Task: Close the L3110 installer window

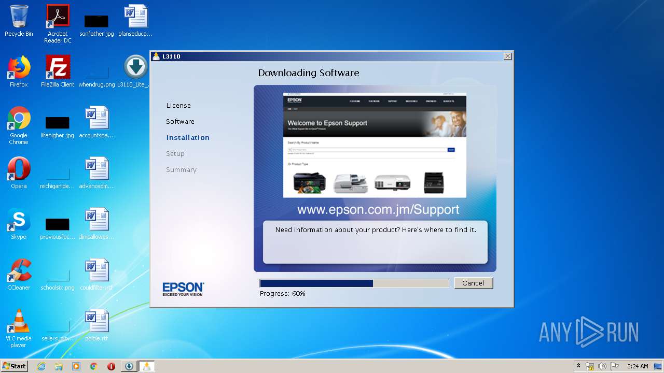Action: click(507, 56)
